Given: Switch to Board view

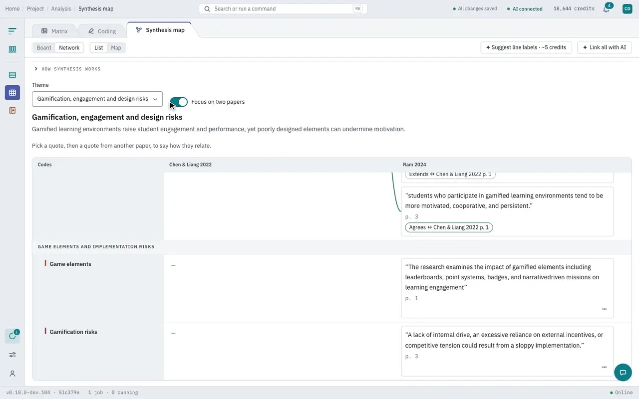Looking at the screenshot, I should (x=44, y=48).
